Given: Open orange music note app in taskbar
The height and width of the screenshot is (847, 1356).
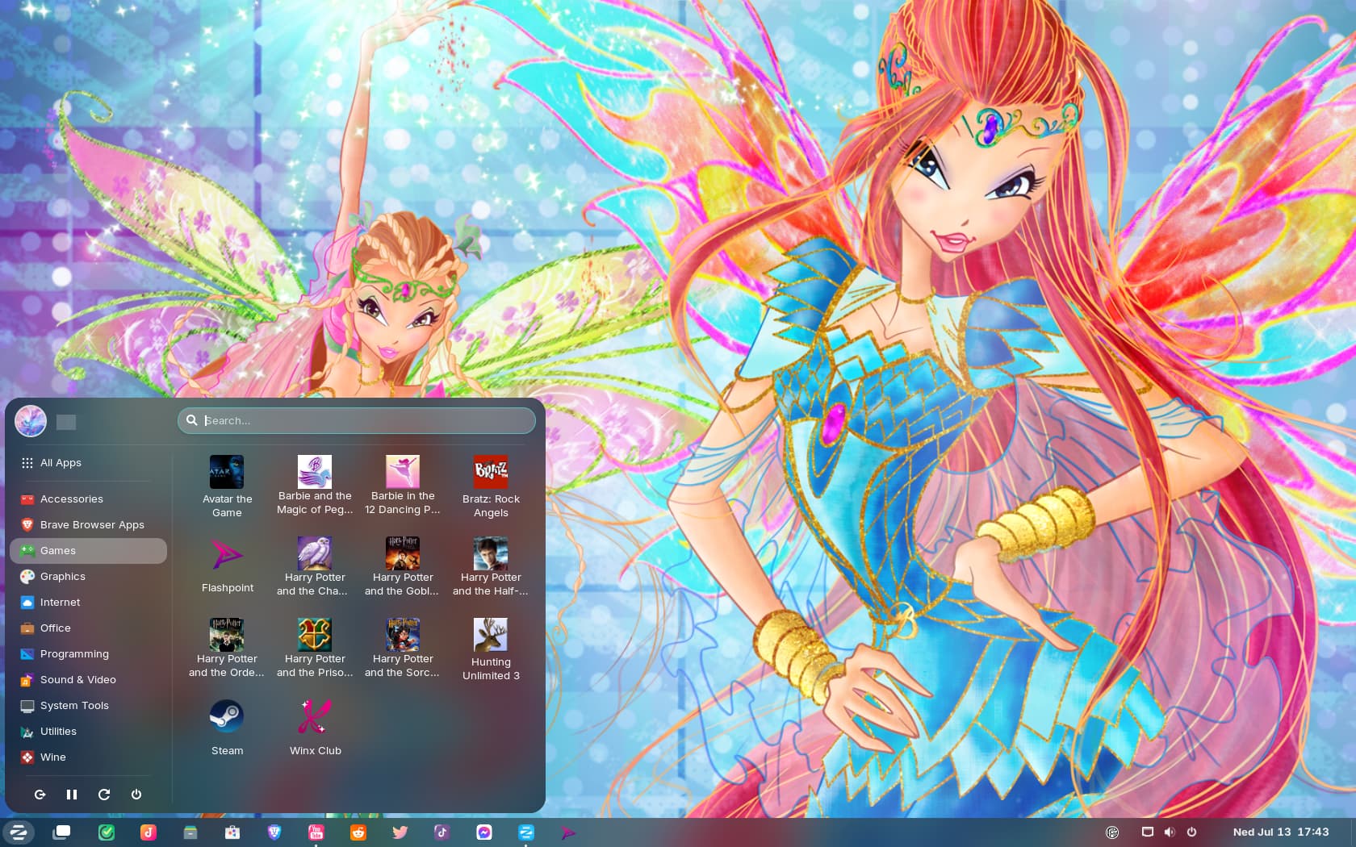Looking at the screenshot, I should pyautogui.click(x=149, y=832).
